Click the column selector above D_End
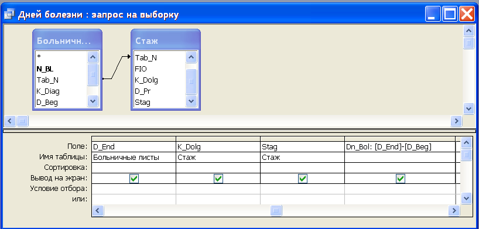Viewport: 479px width, 229px height. click(134, 138)
